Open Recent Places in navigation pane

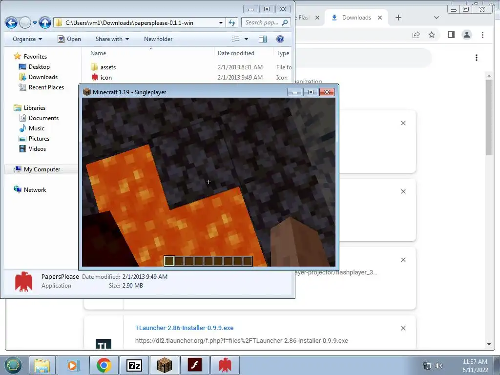[x=46, y=87]
